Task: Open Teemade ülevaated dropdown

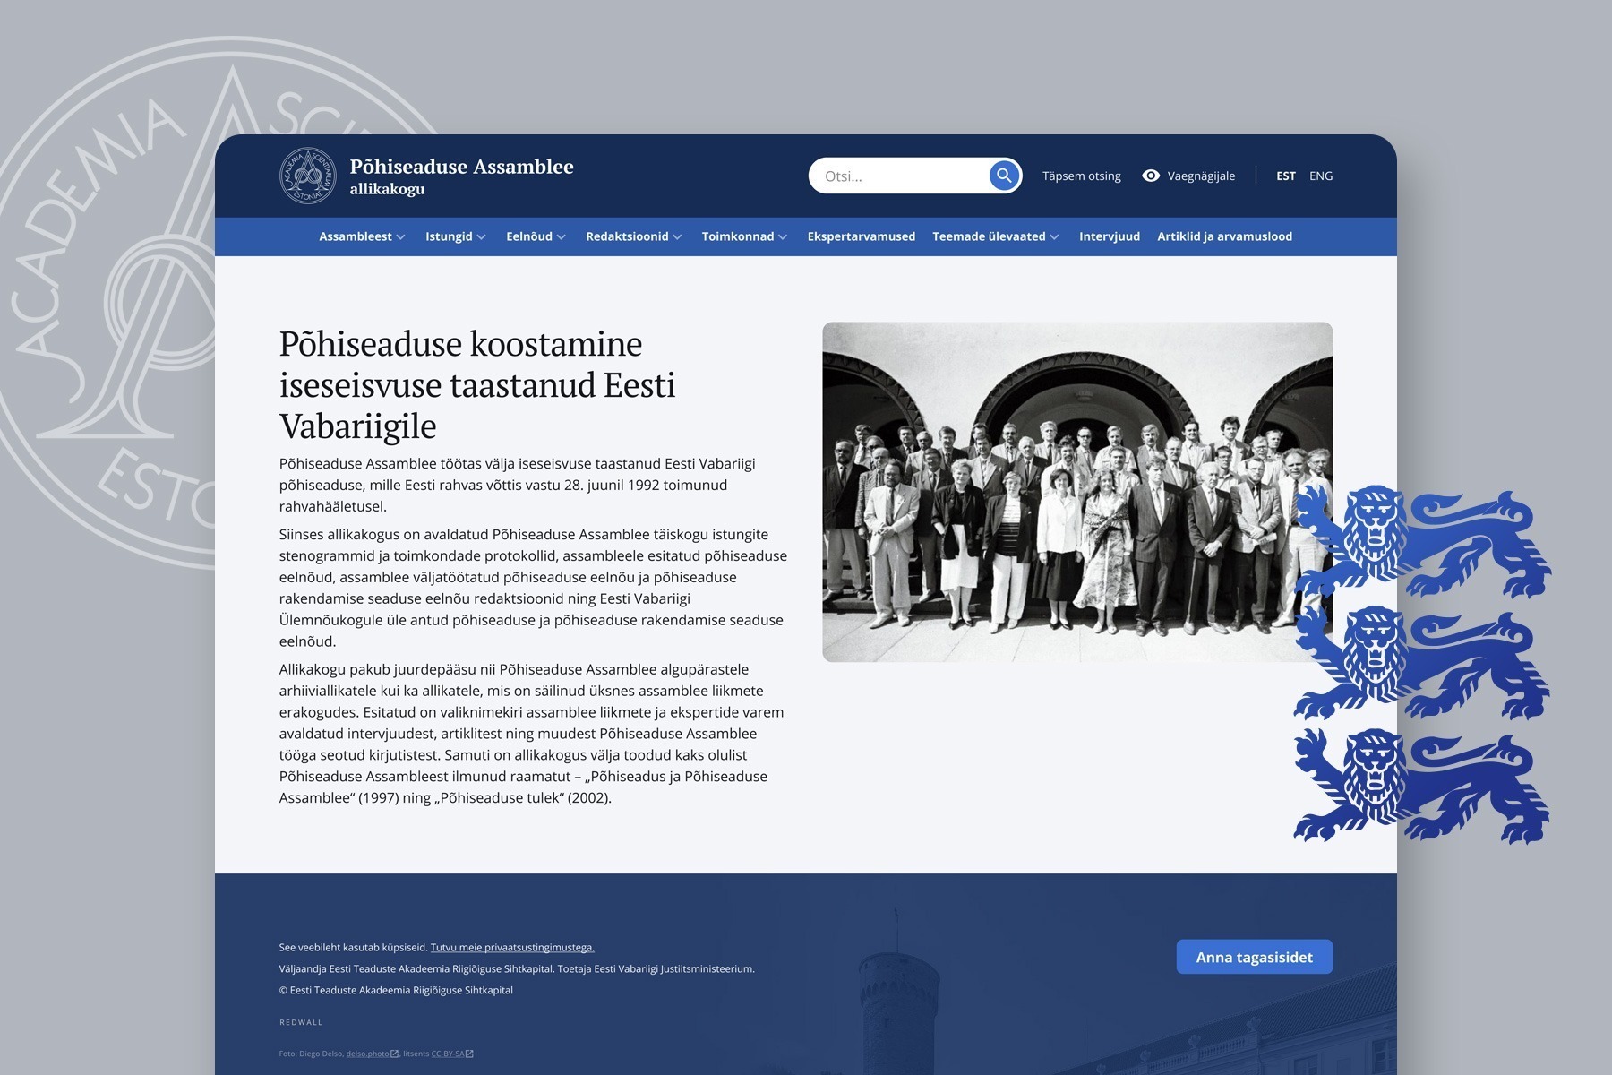Action: [995, 236]
